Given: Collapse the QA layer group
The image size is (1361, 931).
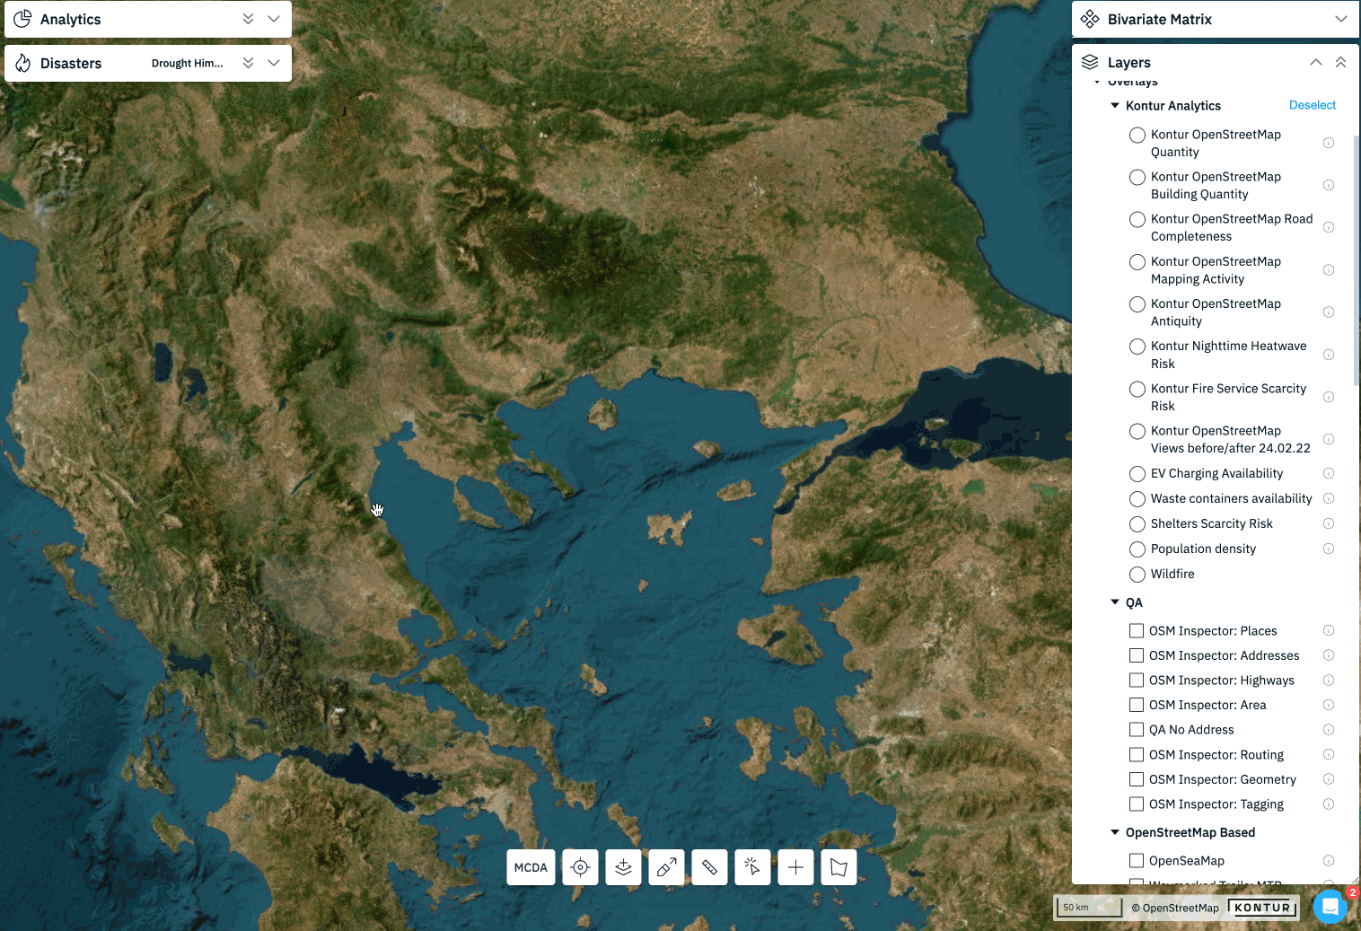Looking at the screenshot, I should pyautogui.click(x=1115, y=602).
